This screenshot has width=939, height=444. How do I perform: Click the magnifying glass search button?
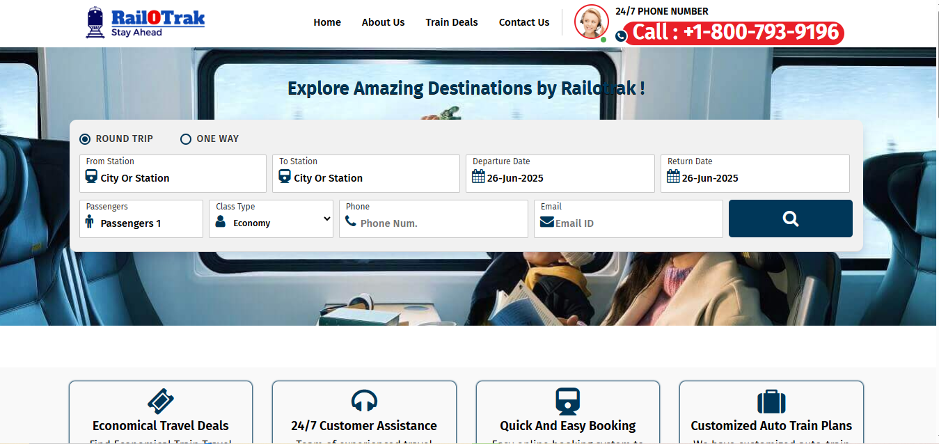[790, 219]
